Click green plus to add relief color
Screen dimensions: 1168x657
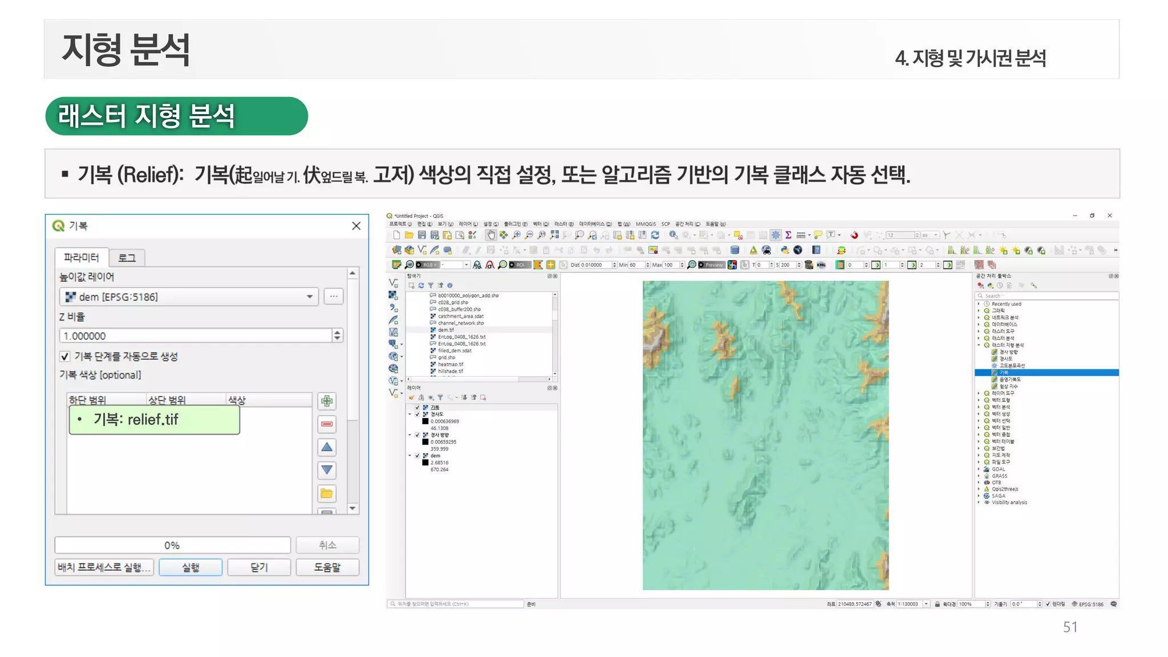click(x=327, y=401)
